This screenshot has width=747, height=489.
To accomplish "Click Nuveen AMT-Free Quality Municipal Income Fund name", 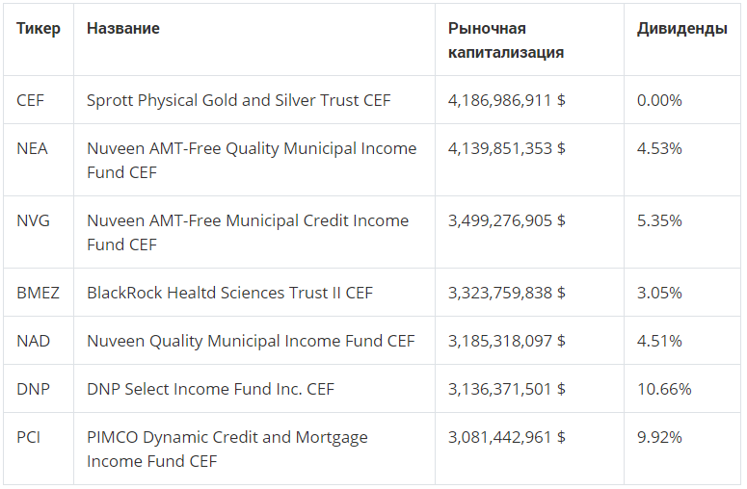I will coord(252,160).
